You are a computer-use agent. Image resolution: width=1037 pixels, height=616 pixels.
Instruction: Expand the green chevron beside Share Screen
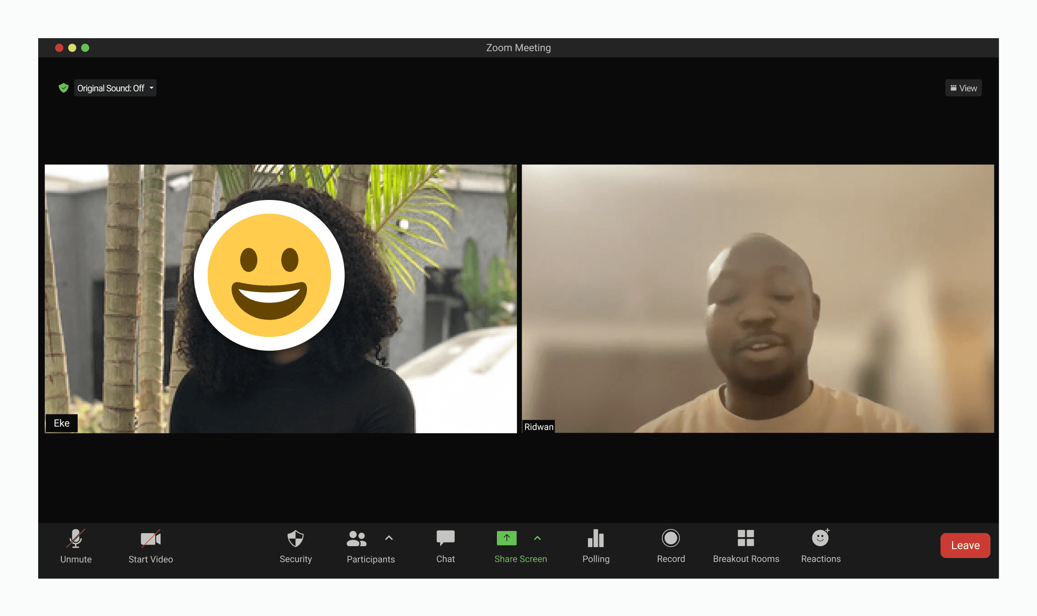tap(537, 538)
